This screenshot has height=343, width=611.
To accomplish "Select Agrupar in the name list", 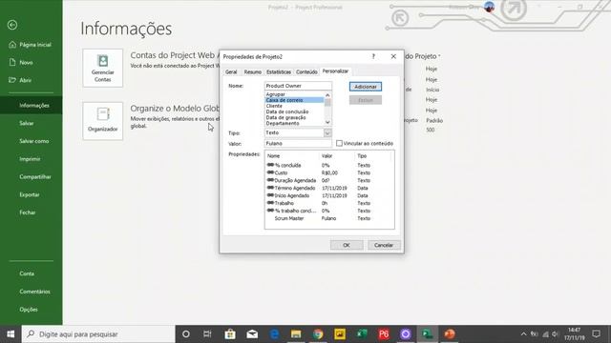I will 294,94.
